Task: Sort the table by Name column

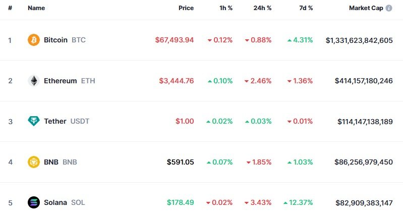Action: [x=36, y=9]
